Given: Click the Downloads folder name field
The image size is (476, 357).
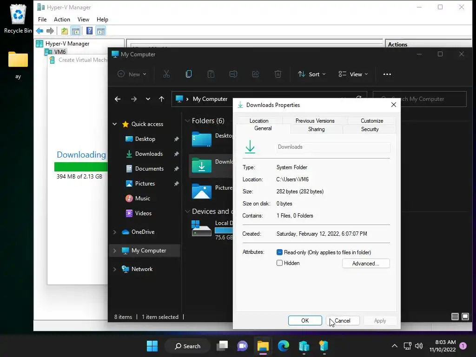Looking at the screenshot, I should pyautogui.click(x=333, y=147).
